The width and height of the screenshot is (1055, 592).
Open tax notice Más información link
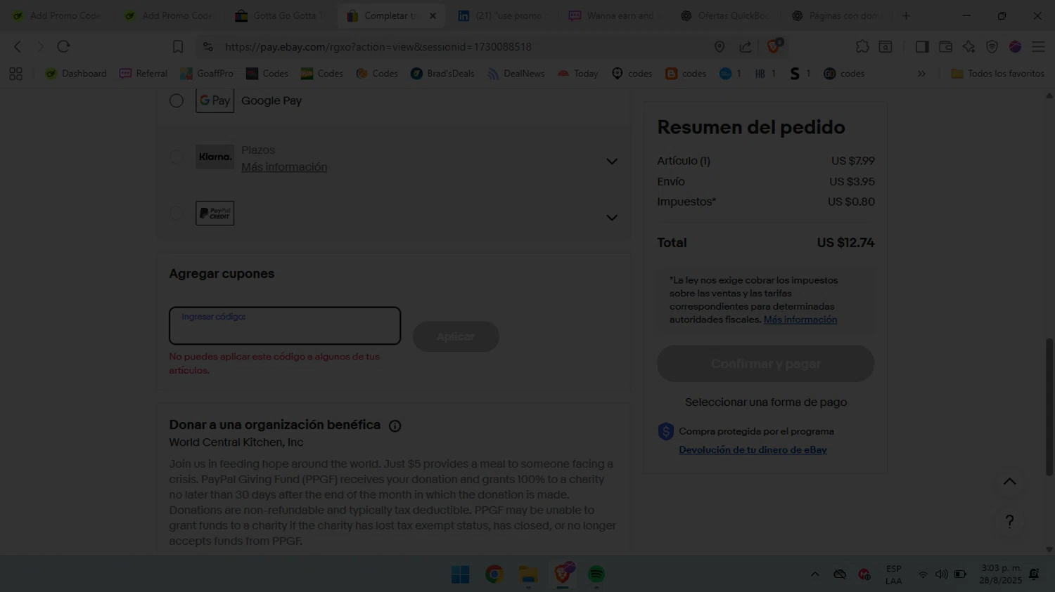point(800,320)
